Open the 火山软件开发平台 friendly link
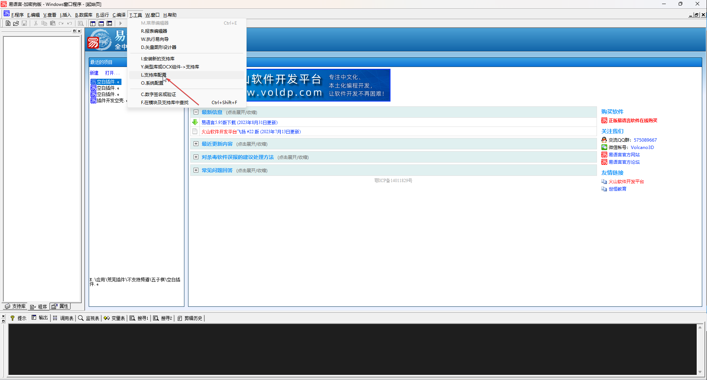The height and width of the screenshot is (380, 707). pyautogui.click(x=626, y=182)
